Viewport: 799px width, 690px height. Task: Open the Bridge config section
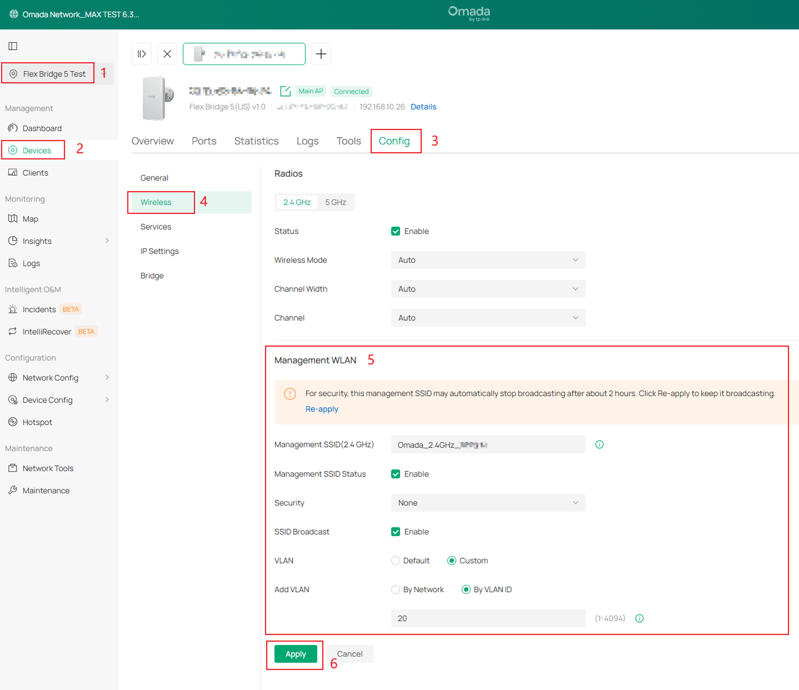(152, 275)
